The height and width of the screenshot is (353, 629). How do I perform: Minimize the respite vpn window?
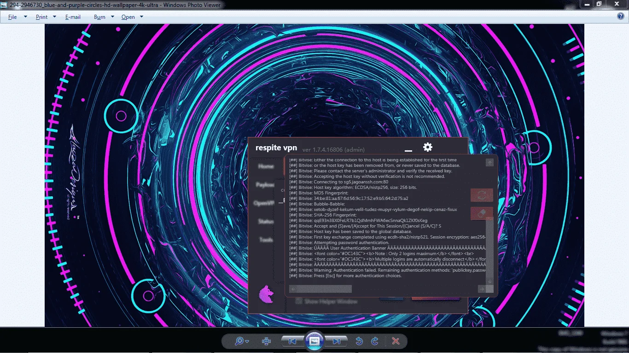[x=408, y=150]
